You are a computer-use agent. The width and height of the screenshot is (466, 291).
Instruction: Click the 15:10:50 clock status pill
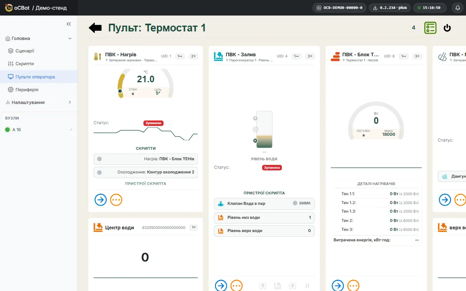click(x=429, y=8)
